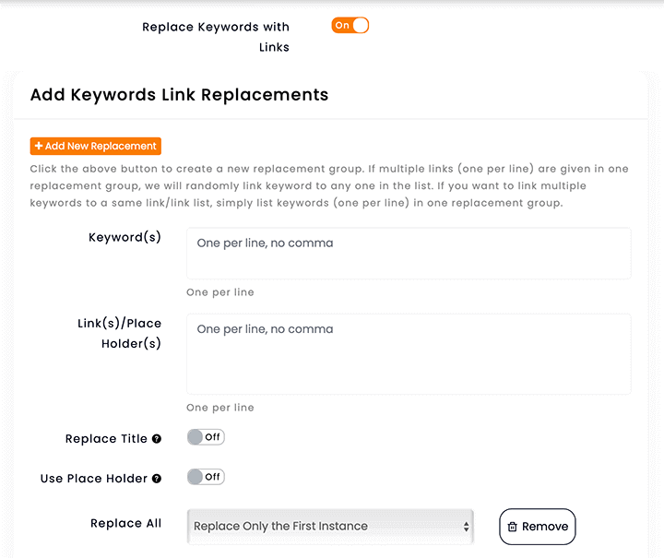Click the trash icon in Remove button
Viewport: 664px width, 558px height.
[x=513, y=527]
